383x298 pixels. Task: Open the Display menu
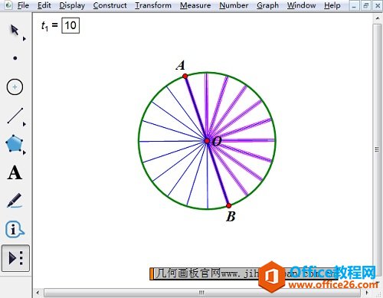[72, 5]
